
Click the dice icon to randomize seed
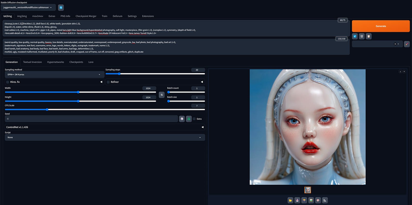click(182, 119)
